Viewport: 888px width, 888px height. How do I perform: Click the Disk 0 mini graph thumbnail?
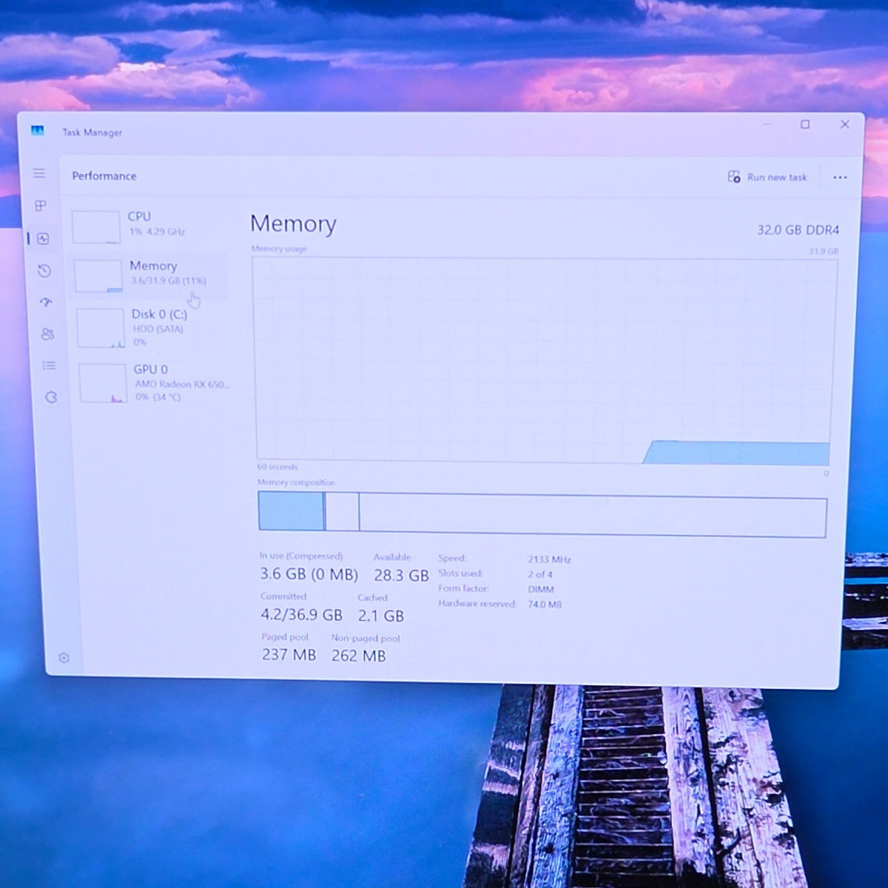[101, 329]
